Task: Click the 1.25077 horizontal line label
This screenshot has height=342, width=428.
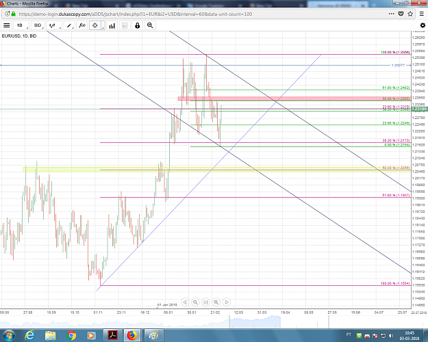Action: [x=398, y=65]
